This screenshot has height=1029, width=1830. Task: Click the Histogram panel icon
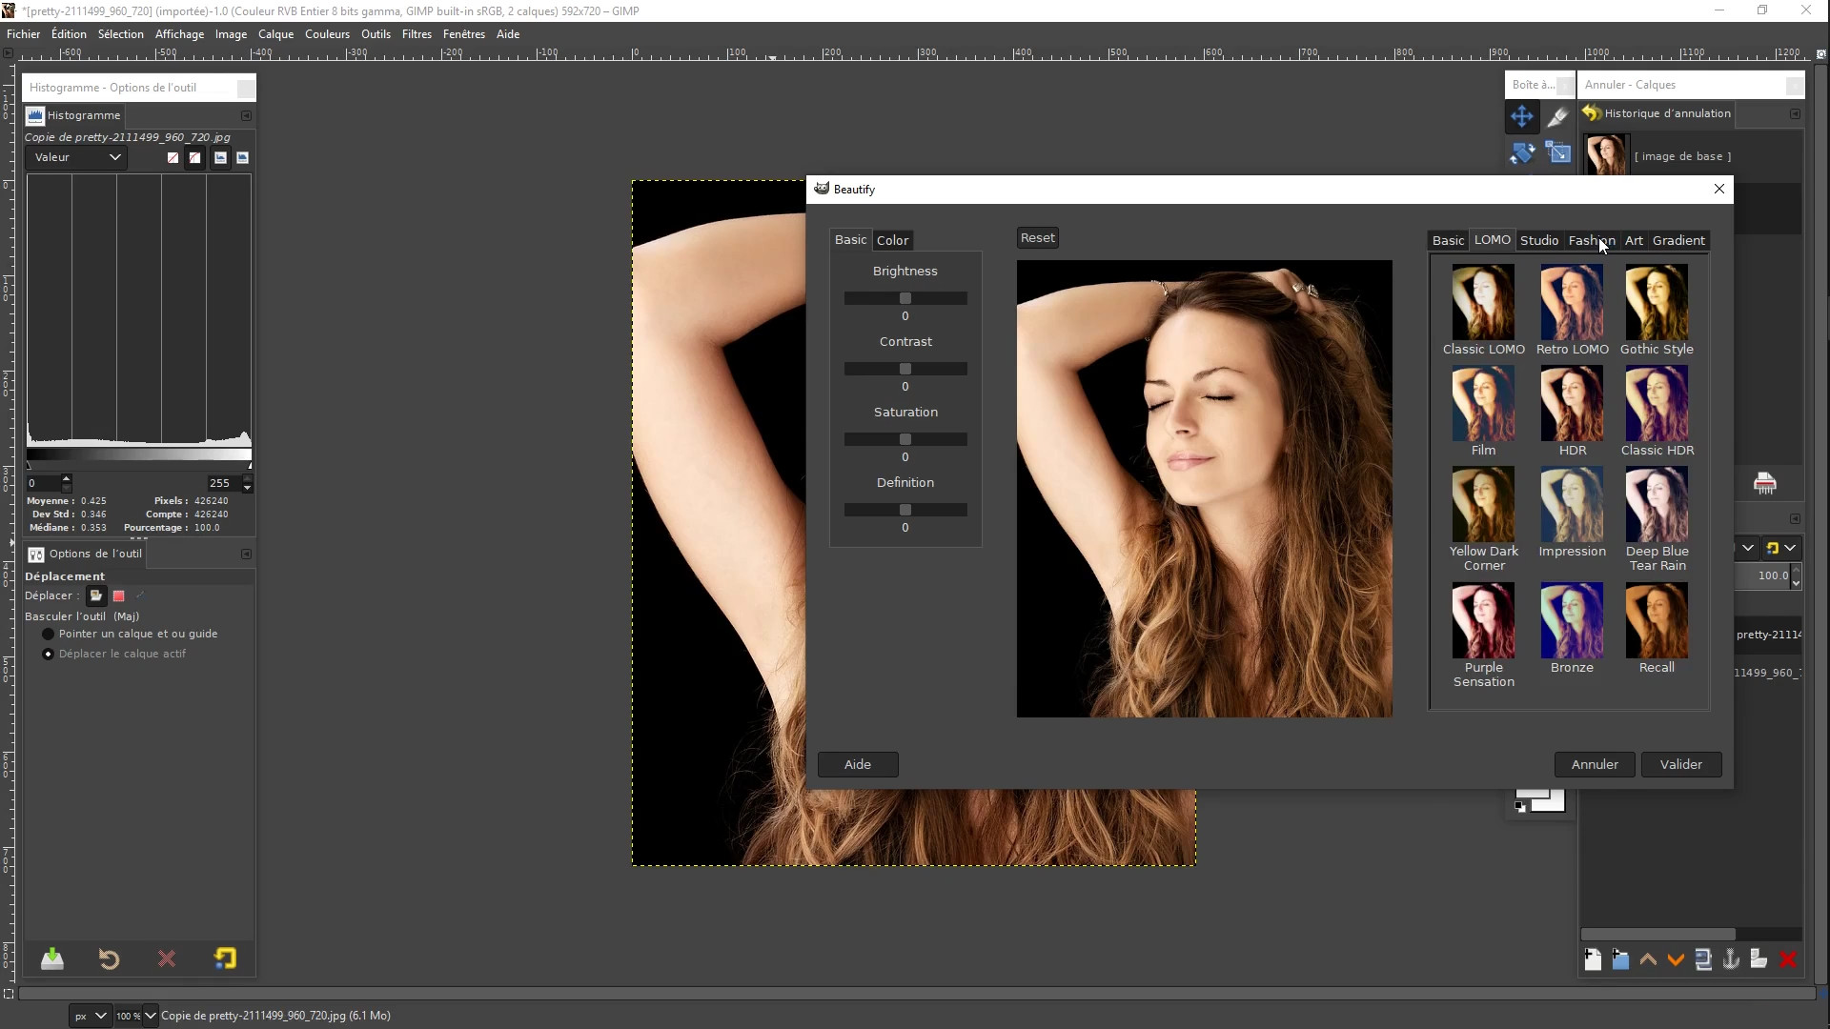34,114
